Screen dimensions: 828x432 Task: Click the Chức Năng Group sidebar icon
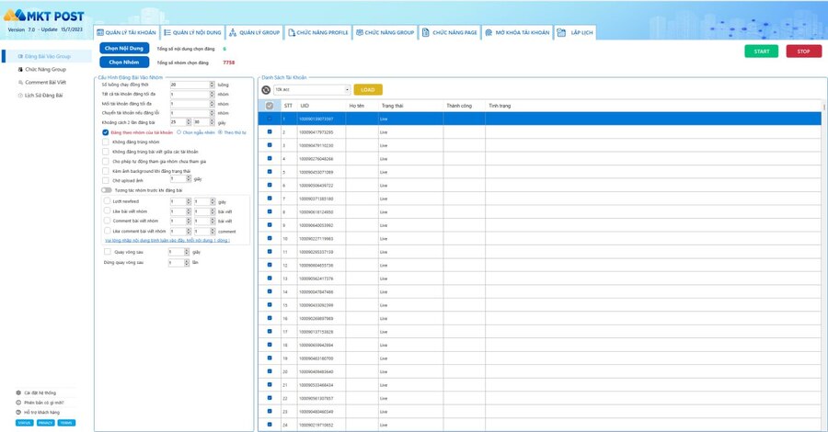coord(20,70)
